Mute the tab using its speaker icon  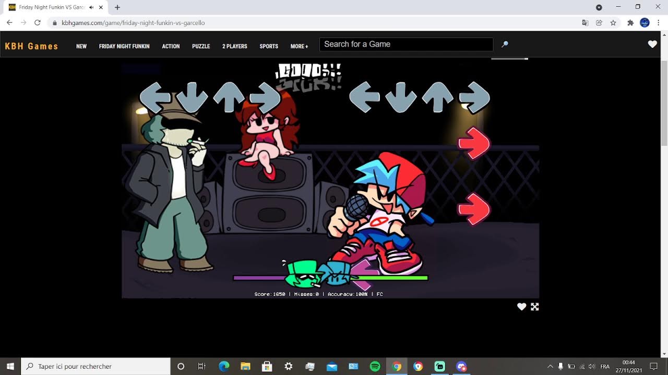[x=91, y=7]
